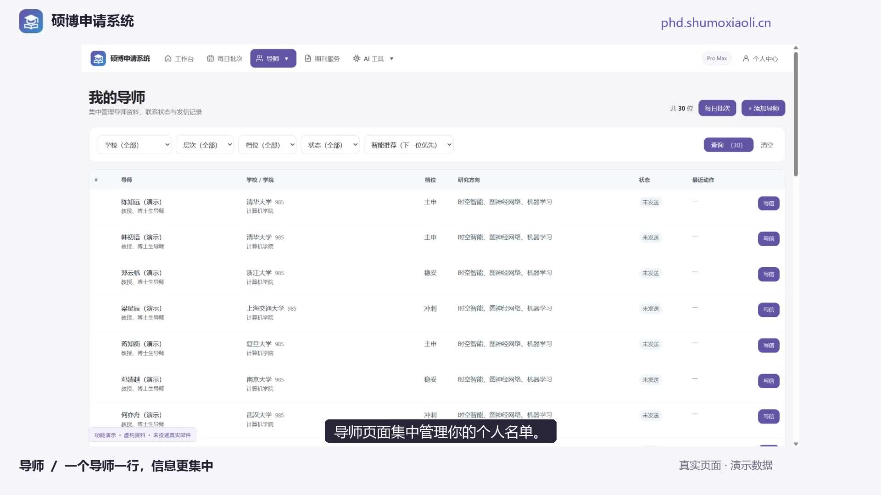
Task: Expand the AI 工具 dropdown menu
Action: click(373, 59)
